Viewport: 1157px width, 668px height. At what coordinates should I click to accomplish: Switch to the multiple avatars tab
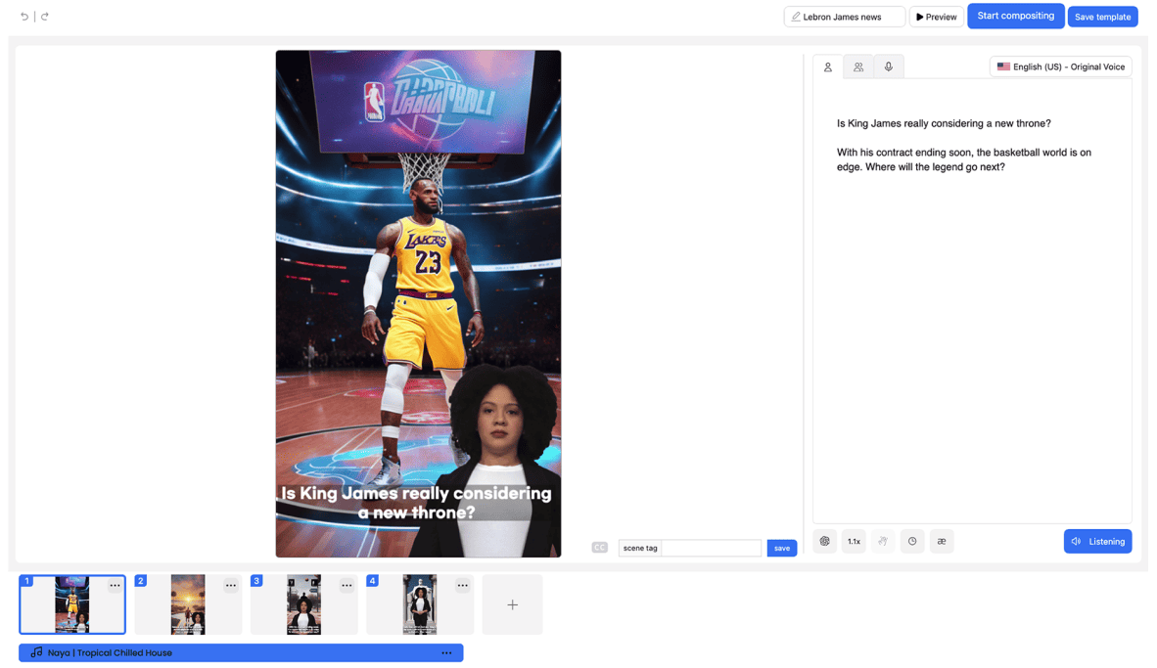(x=858, y=67)
